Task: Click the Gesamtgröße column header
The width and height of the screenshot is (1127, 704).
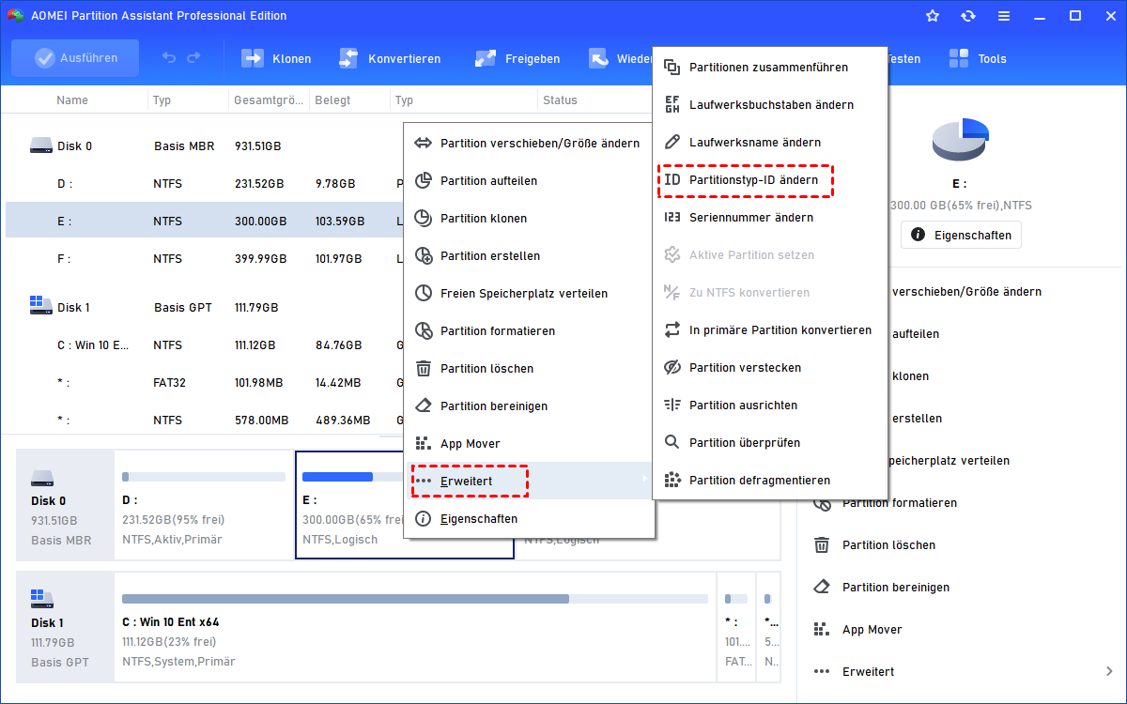Action: coord(268,100)
